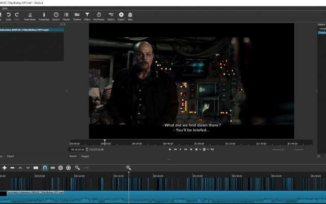Viewport: 326px width, 204px height.
Task: Click the 01:57:31:08 total duration text
Action: [96, 149]
